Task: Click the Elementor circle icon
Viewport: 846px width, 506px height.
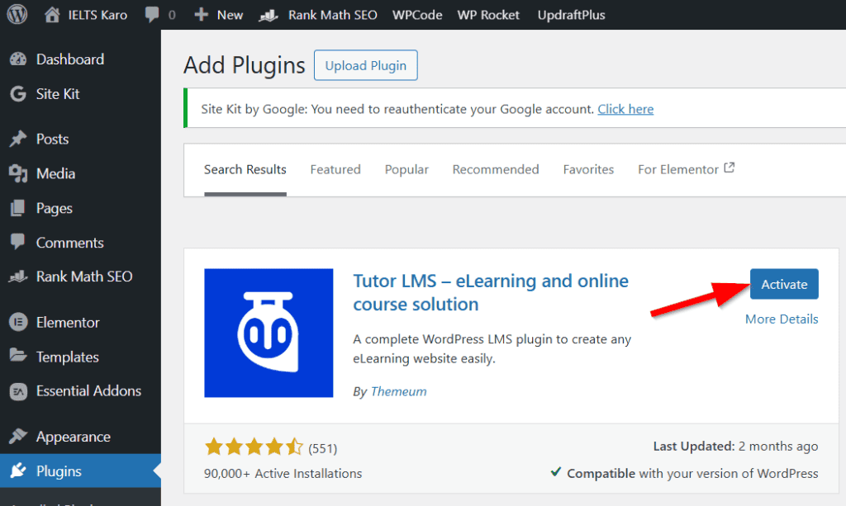Action: pos(18,322)
